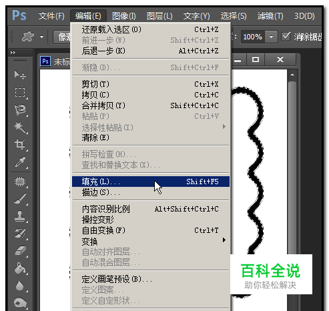The image size is (329, 311).
Task: Click the document tab Ps icon
Action: click(x=45, y=61)
